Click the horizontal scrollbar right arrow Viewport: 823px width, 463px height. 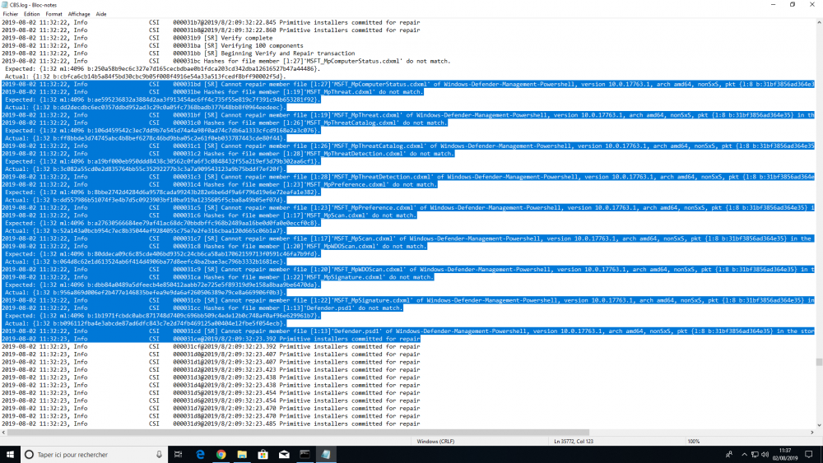click(x=811, y=433)
